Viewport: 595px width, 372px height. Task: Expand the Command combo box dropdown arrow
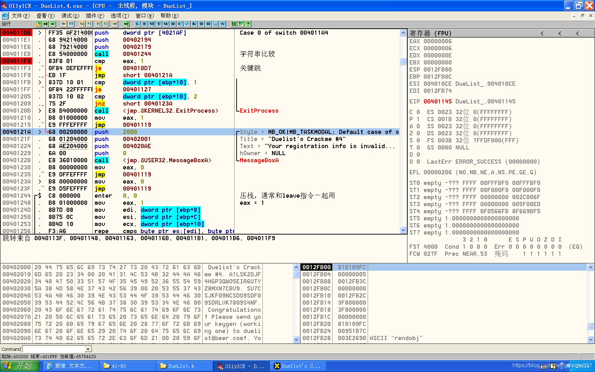coord(88,349)
